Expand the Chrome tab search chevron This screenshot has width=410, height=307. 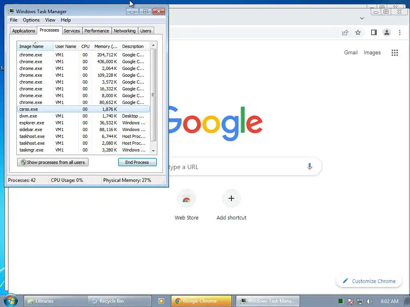[x=362, y=18]
